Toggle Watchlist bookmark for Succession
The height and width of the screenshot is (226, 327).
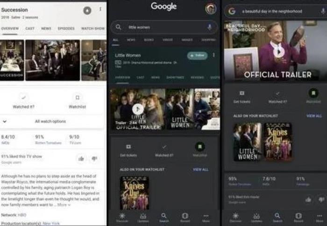(x=77, y=98)
